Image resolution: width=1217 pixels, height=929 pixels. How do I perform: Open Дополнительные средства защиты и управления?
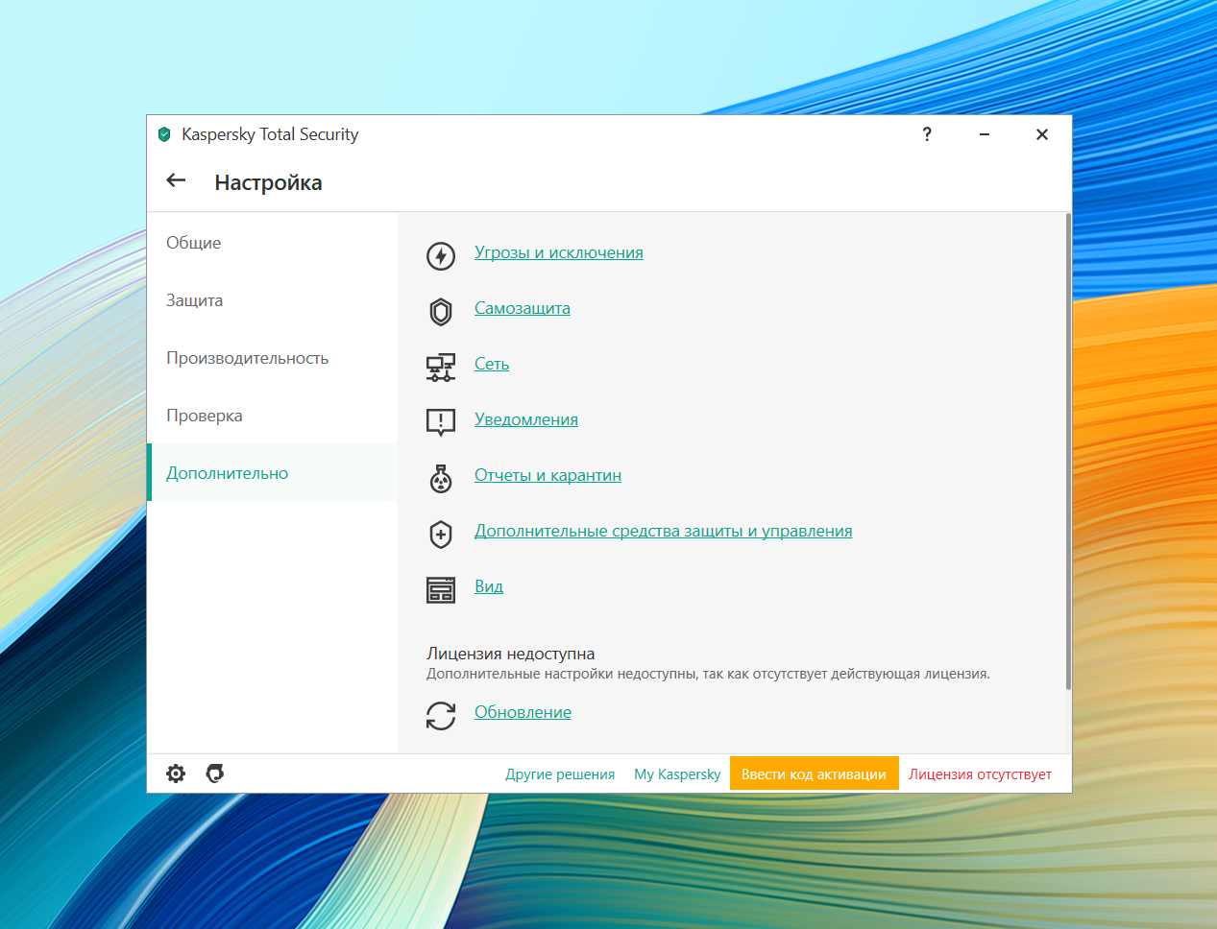click(x=664, y=531)
